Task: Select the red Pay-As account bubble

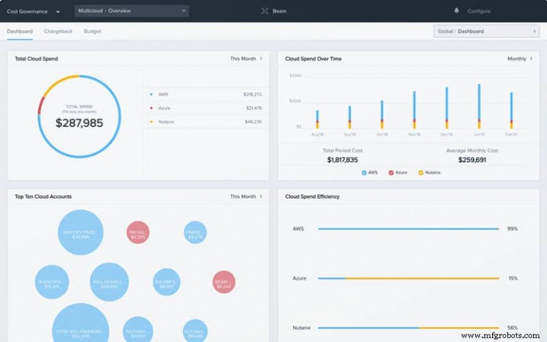Action: (x=138, y=232)
